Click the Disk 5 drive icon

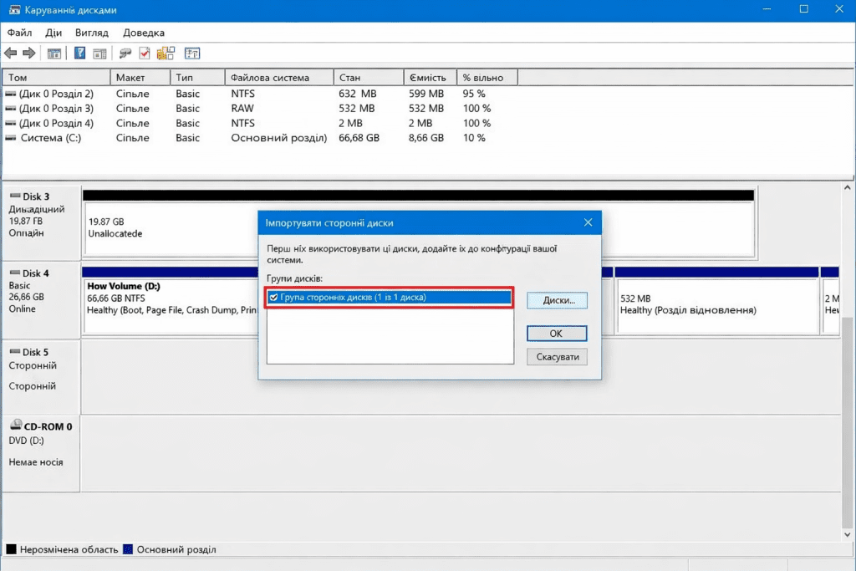14,352
